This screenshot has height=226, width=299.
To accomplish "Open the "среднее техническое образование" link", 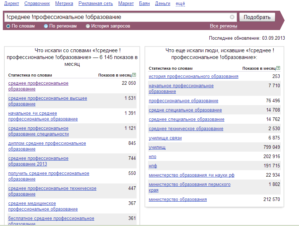I will (186, 129).
